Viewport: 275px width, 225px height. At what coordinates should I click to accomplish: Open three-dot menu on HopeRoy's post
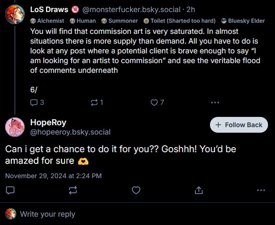261,190
